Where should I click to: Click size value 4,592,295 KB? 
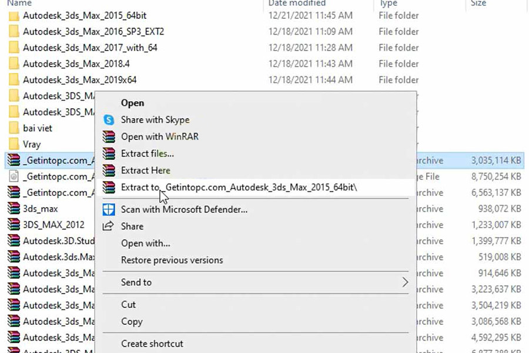coord(496,338)
